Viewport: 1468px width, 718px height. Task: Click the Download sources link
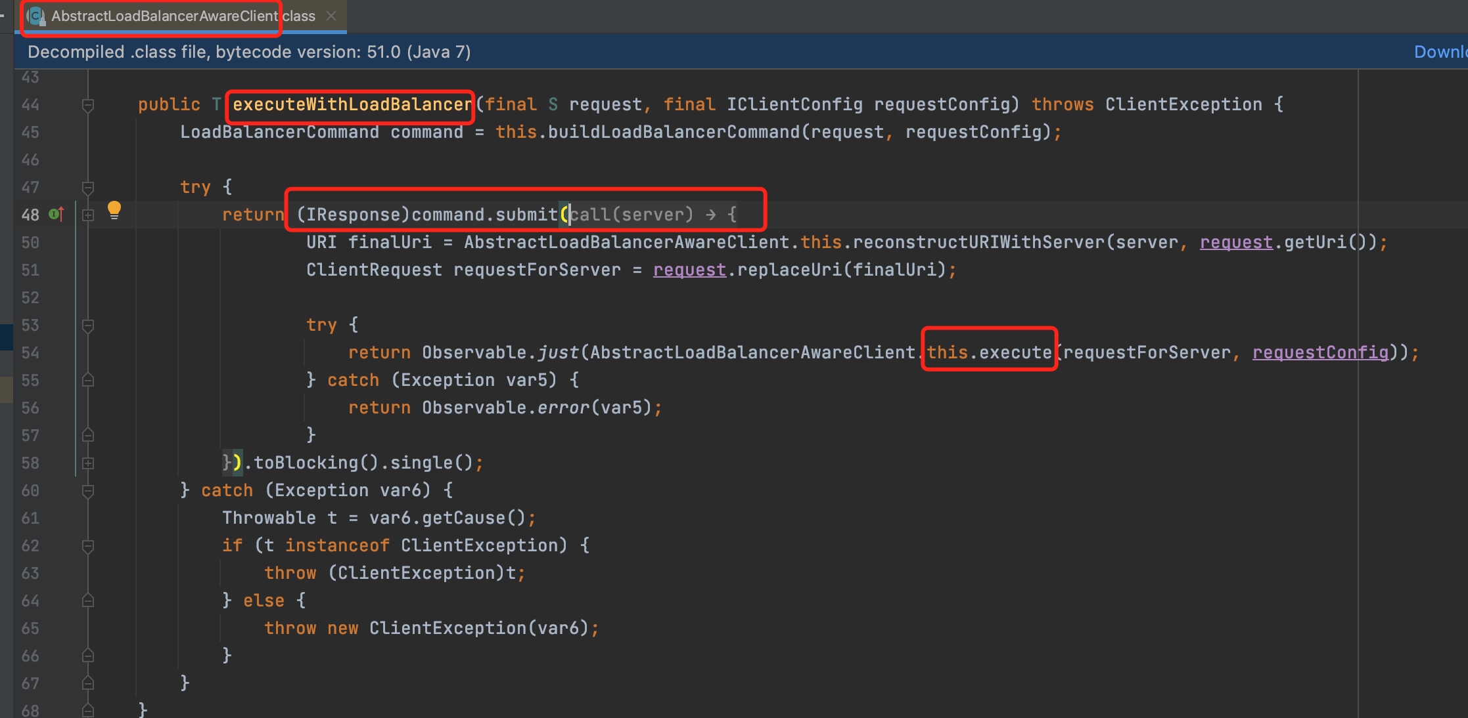tap(1440, 52)
